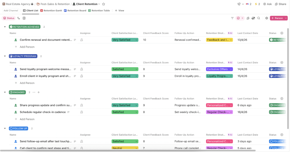
Task: Open Loyalty Progra... strategy dropdown
Action: tap(219, 76)
